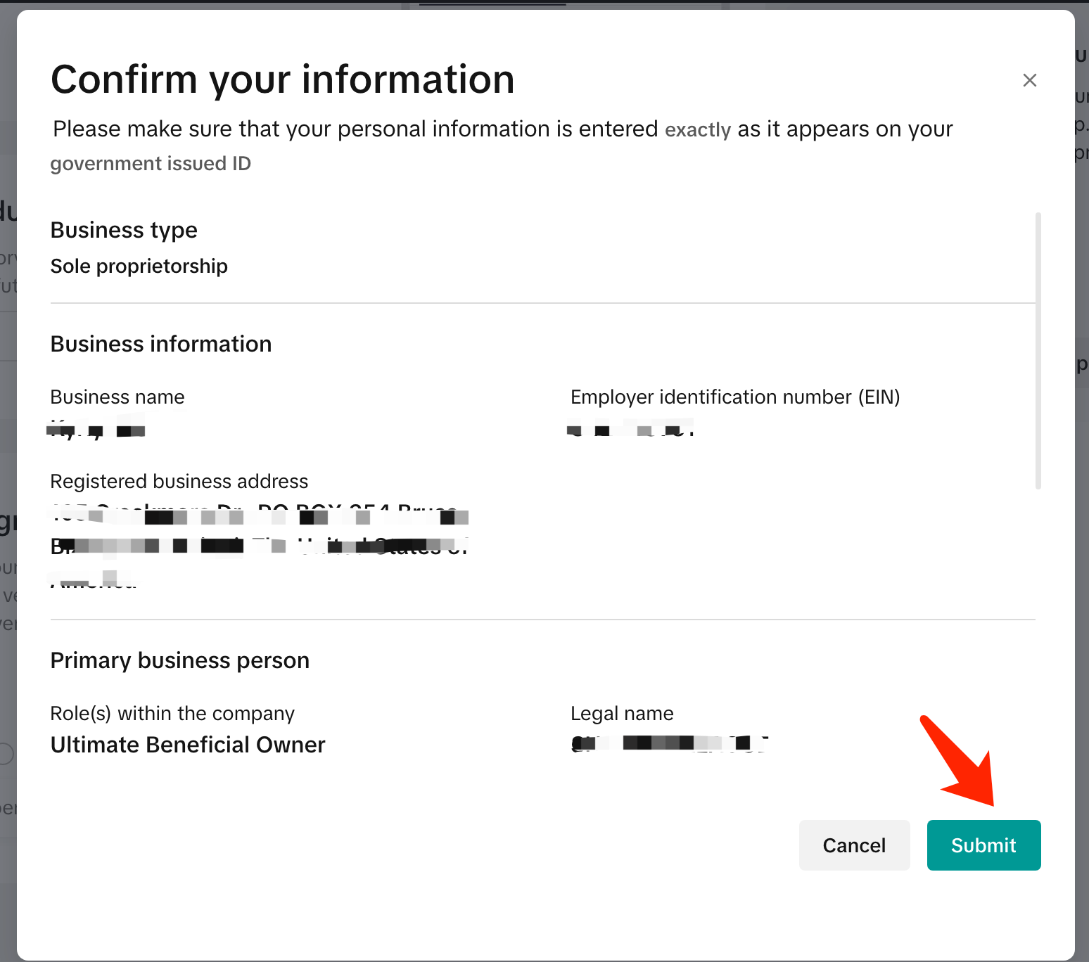Click the redacted legal name value
This screenshot has width=1089, height=962.
pos(668,743)
